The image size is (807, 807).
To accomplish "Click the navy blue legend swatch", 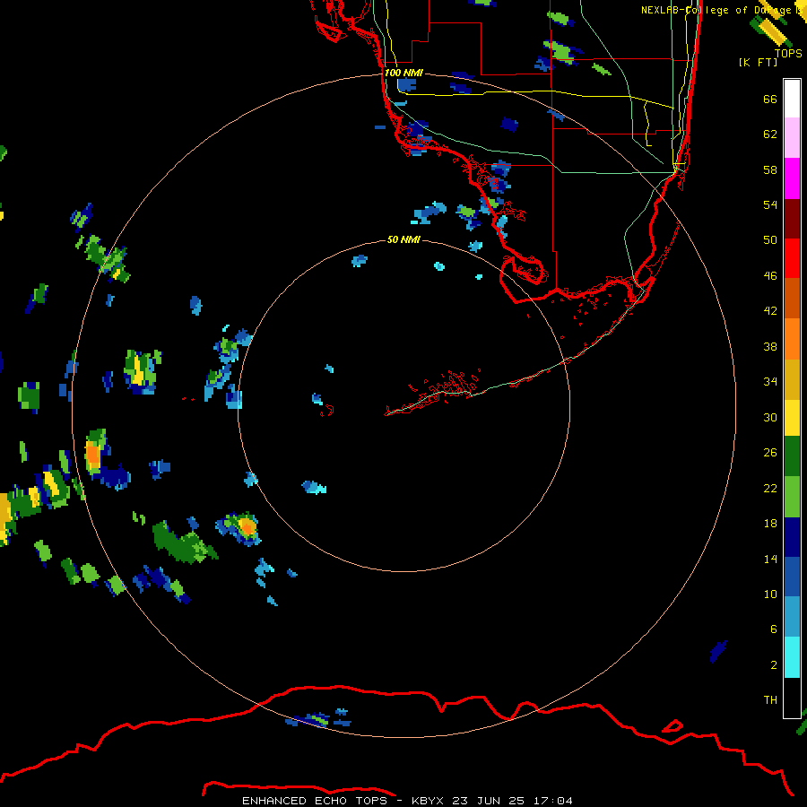I will click(x=792, y=537).
